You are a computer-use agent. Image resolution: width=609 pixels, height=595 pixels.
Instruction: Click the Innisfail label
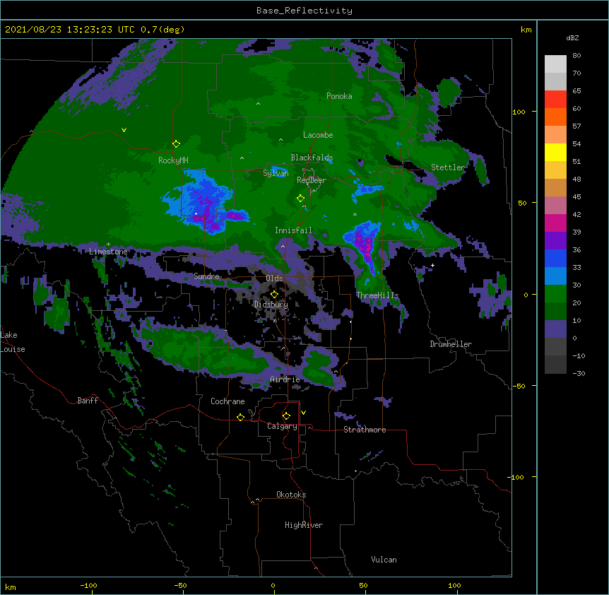293,230
